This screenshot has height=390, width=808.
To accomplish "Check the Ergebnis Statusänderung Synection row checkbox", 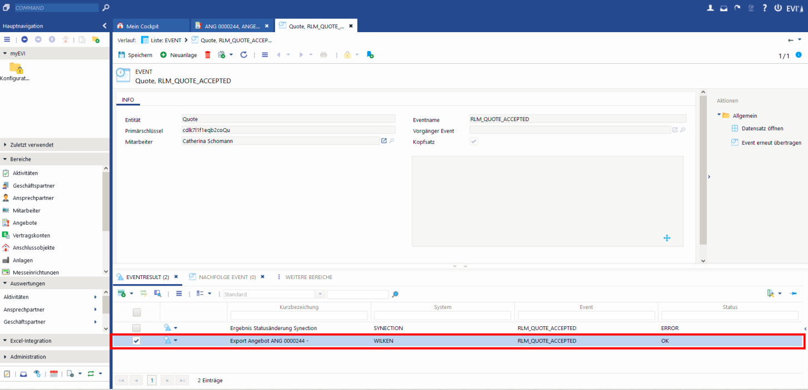I will tap(136, 328).
